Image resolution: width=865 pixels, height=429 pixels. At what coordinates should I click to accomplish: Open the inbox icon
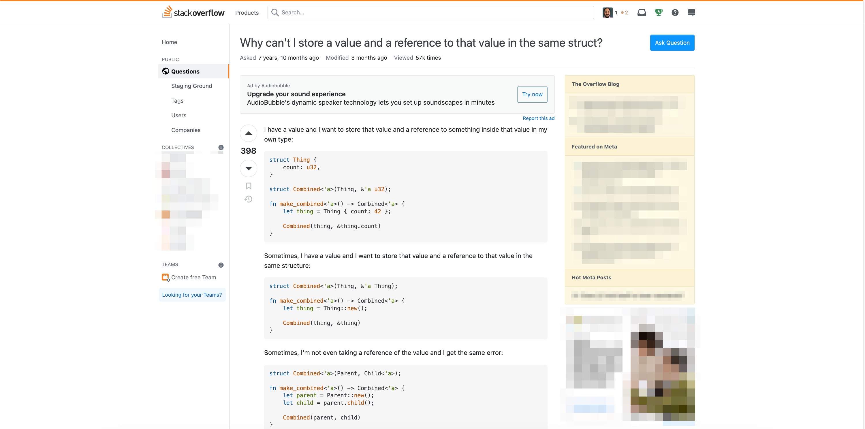pyautogui.click(x=641, y=12)
